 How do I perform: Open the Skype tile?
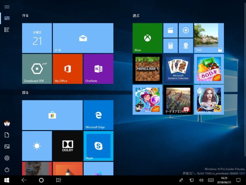pos(98,146)
